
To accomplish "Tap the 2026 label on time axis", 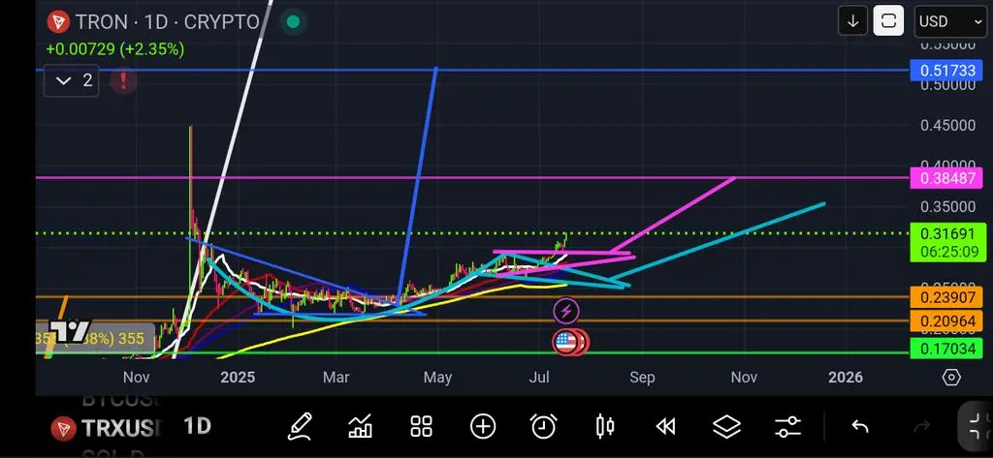I will tap(846, 378).
